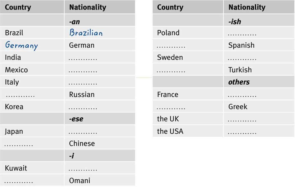Click the dotted nationality line for Sweden

pos(242,59)
